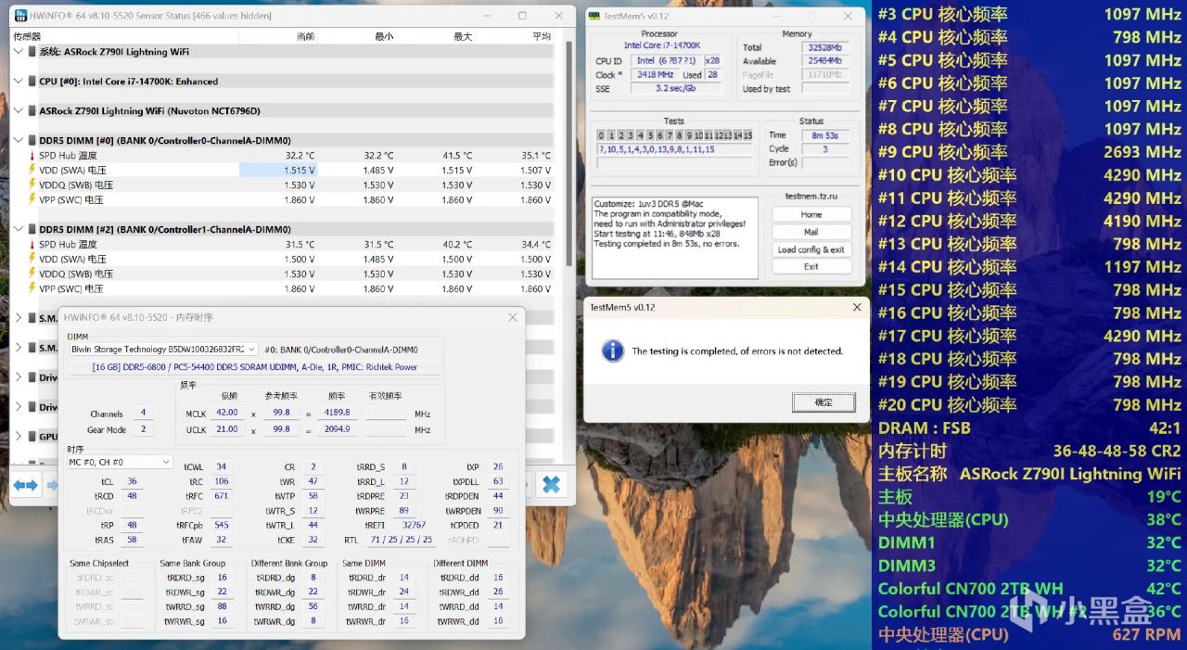
Task: Click the chip icon next to DDR5 DIMM [#2] group
Action: click(32, 230)
